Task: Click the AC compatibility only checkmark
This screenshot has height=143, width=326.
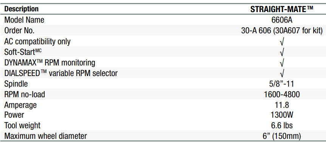Action: pyautogui.click(x=282, y=42)
